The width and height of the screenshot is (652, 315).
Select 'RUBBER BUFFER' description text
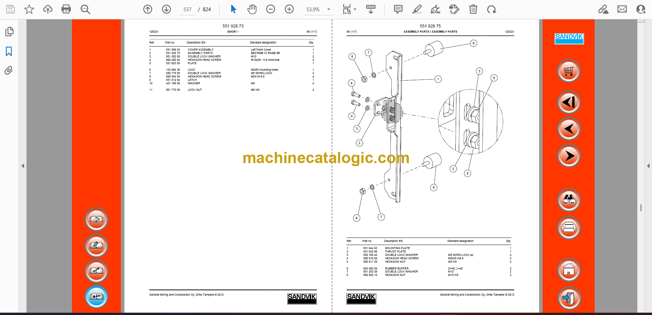pyautogui.click(x=397, y=268)
